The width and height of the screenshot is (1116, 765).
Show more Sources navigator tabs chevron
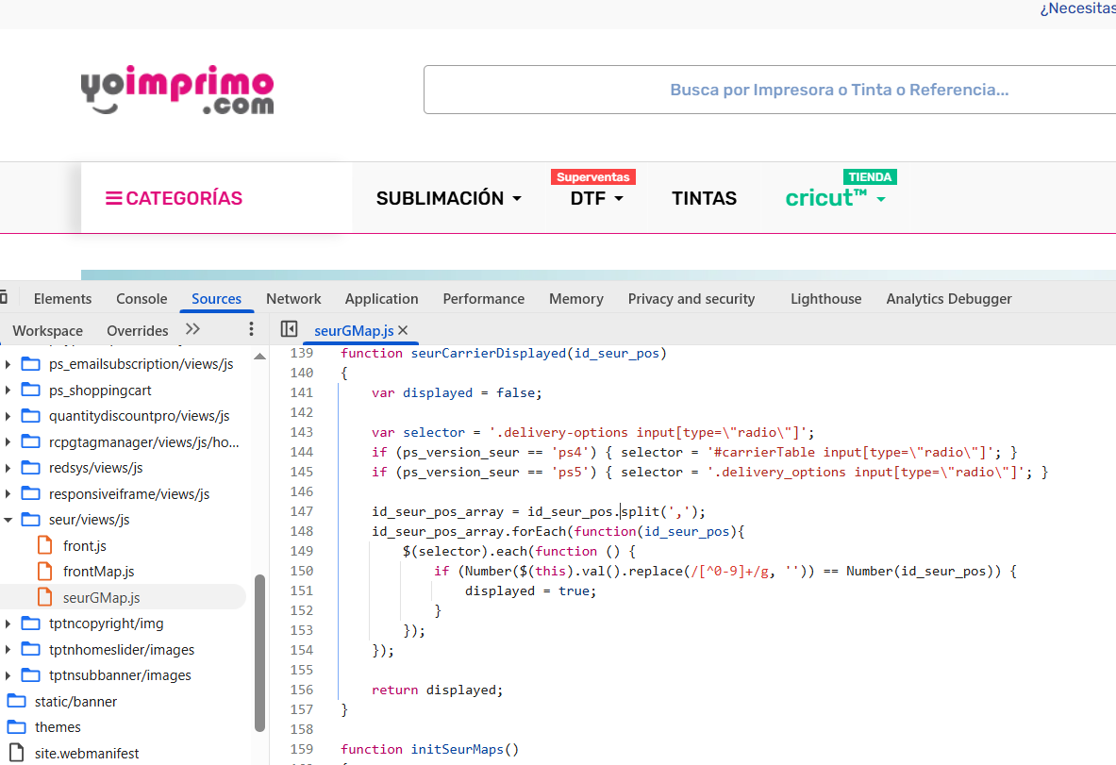(x=192, y=329)
